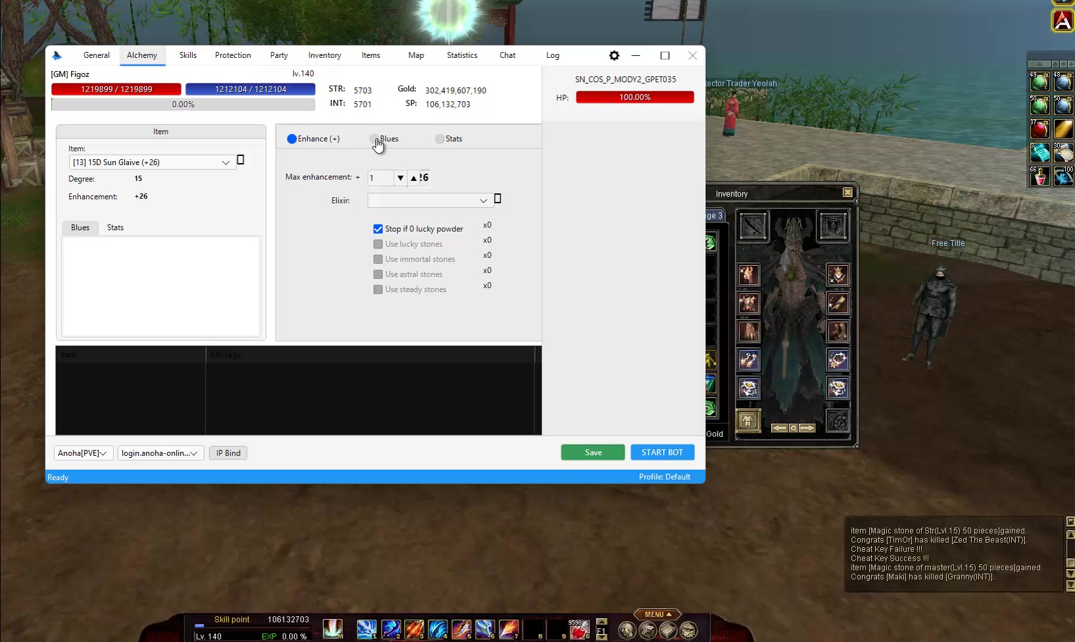Use skill in hotbar slot 7

pyautogui.click(x=509, y=630)
